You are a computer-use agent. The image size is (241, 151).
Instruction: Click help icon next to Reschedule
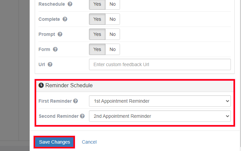70,4
